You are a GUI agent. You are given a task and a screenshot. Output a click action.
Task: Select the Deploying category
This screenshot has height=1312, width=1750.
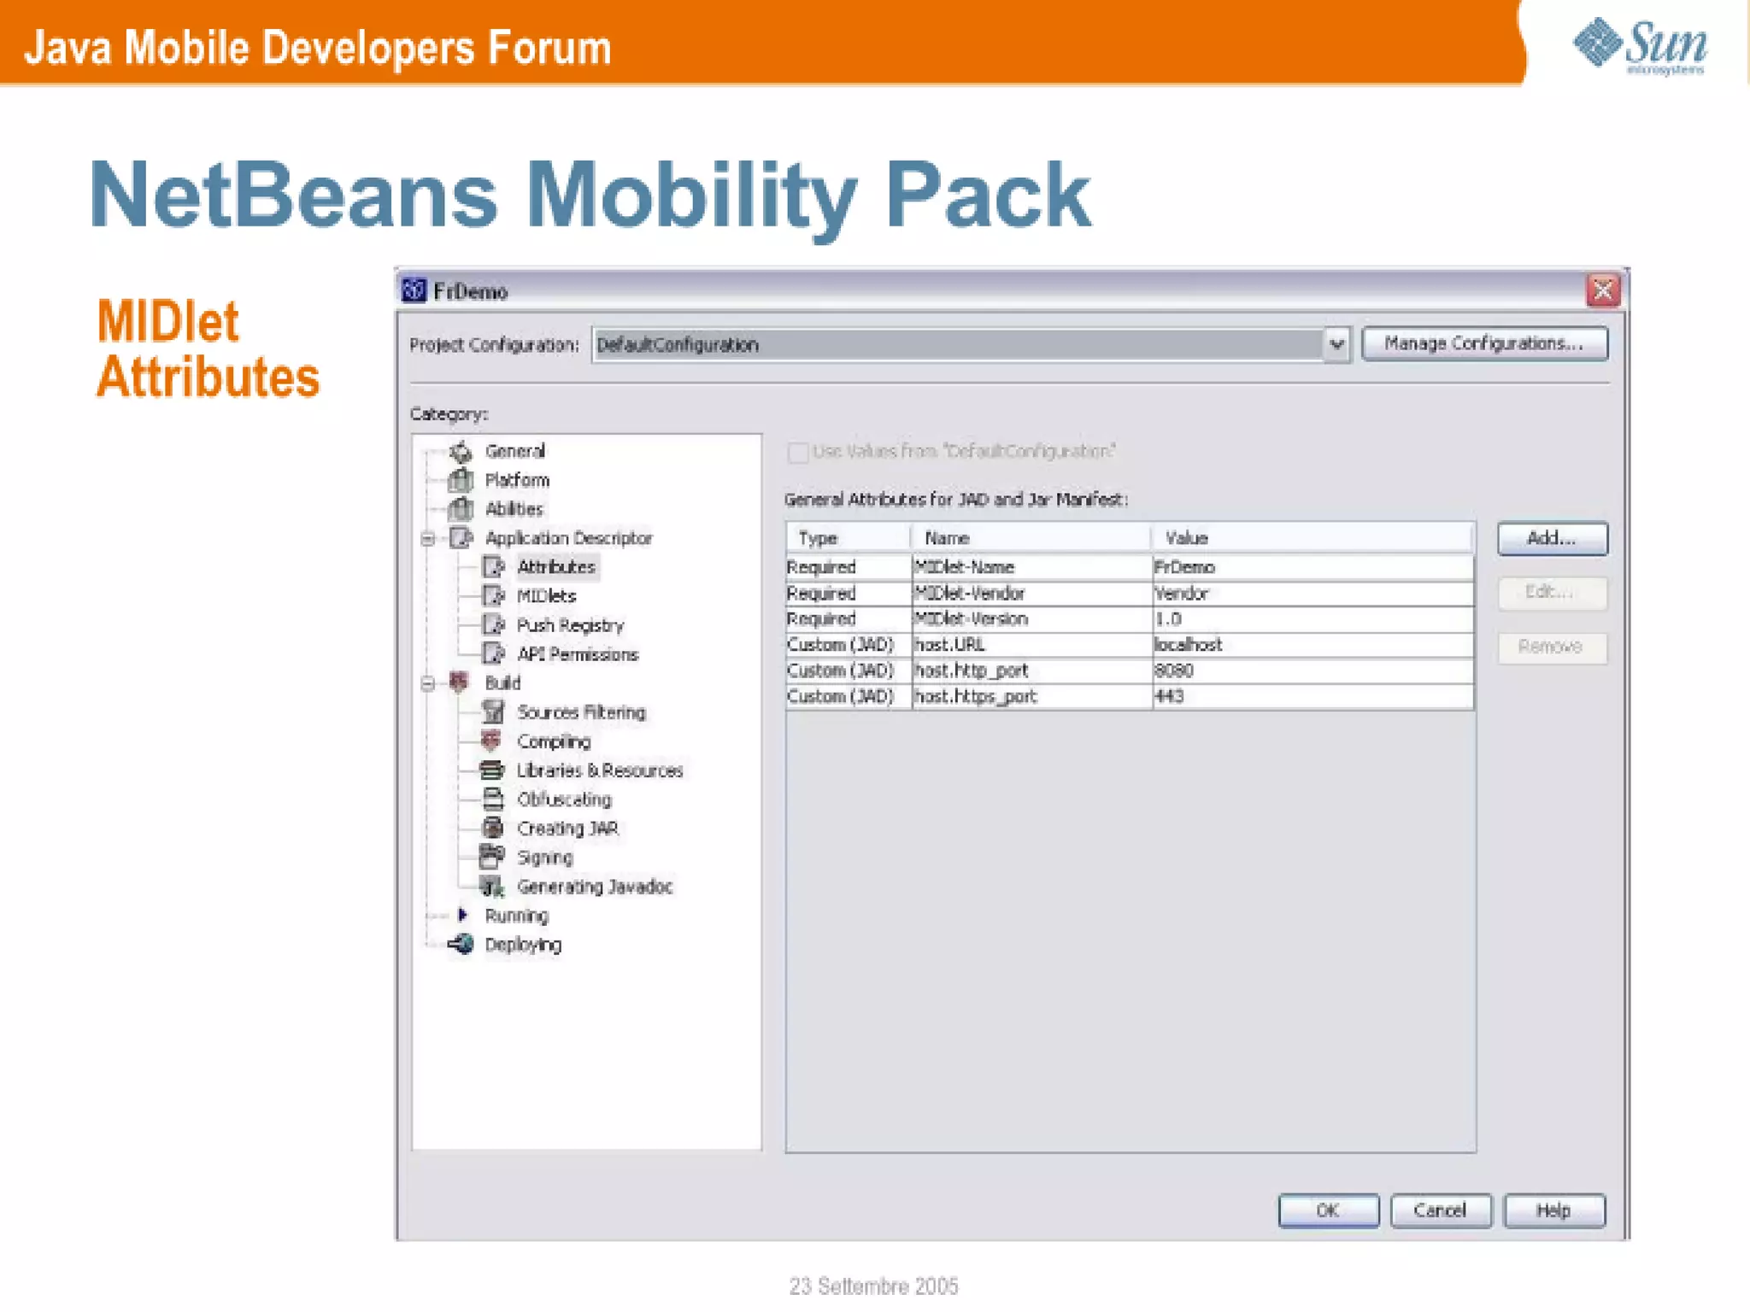pos(523,945)
